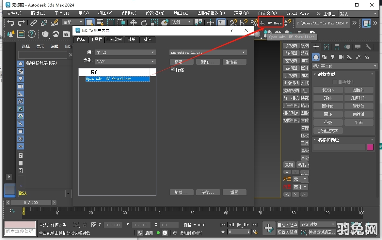Switch to the 颜色 tab in the dialog
382x240 pixels.
148,39
